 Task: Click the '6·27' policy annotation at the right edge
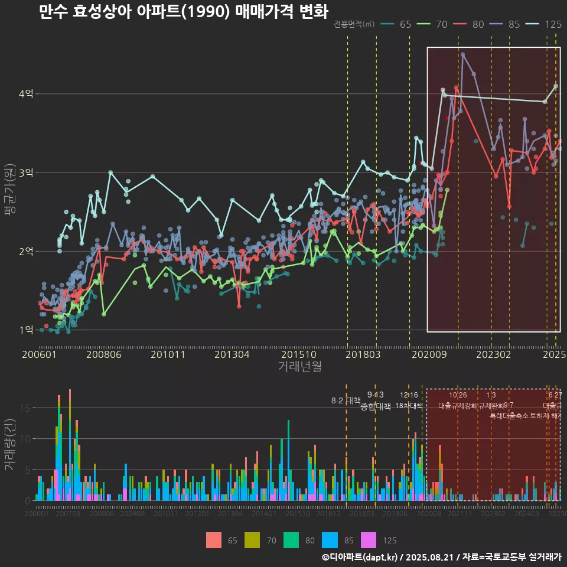click(x=555, y=395)
